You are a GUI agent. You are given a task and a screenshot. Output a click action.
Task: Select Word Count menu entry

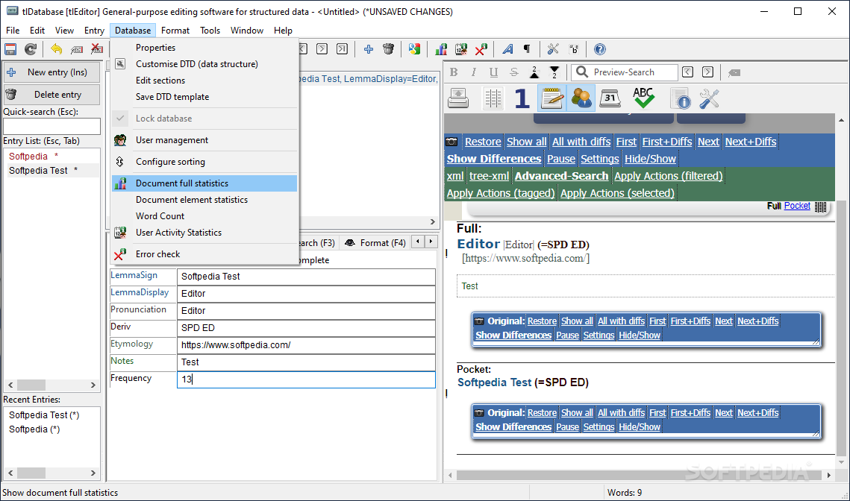coord(204,215)
